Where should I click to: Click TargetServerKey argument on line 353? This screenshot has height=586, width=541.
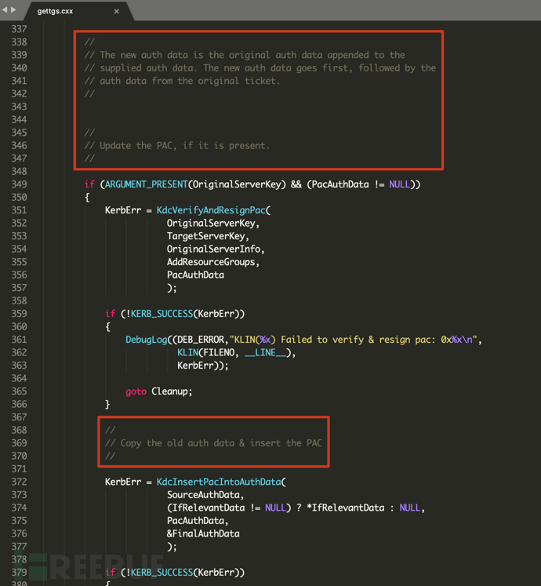[208, 236]
